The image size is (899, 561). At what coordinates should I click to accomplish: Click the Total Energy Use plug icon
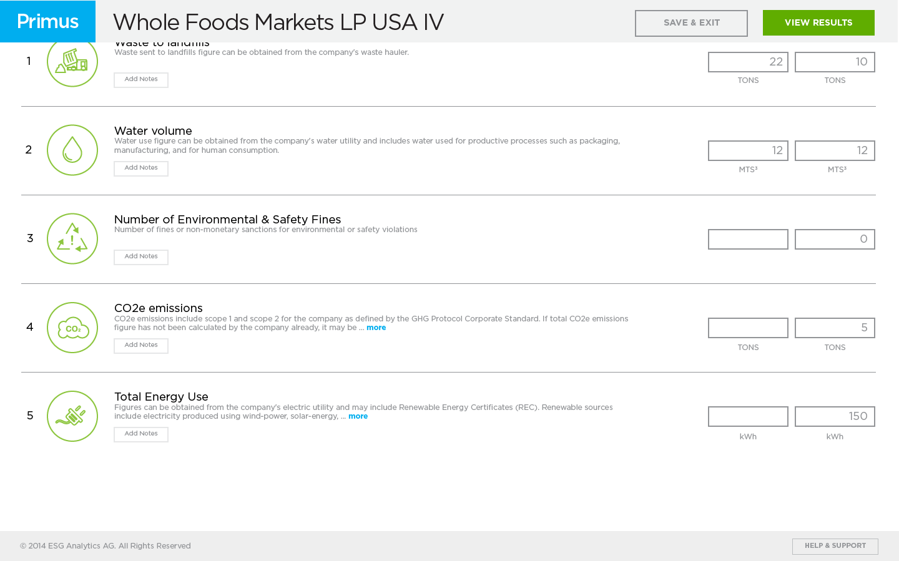[x=72, y=416]
